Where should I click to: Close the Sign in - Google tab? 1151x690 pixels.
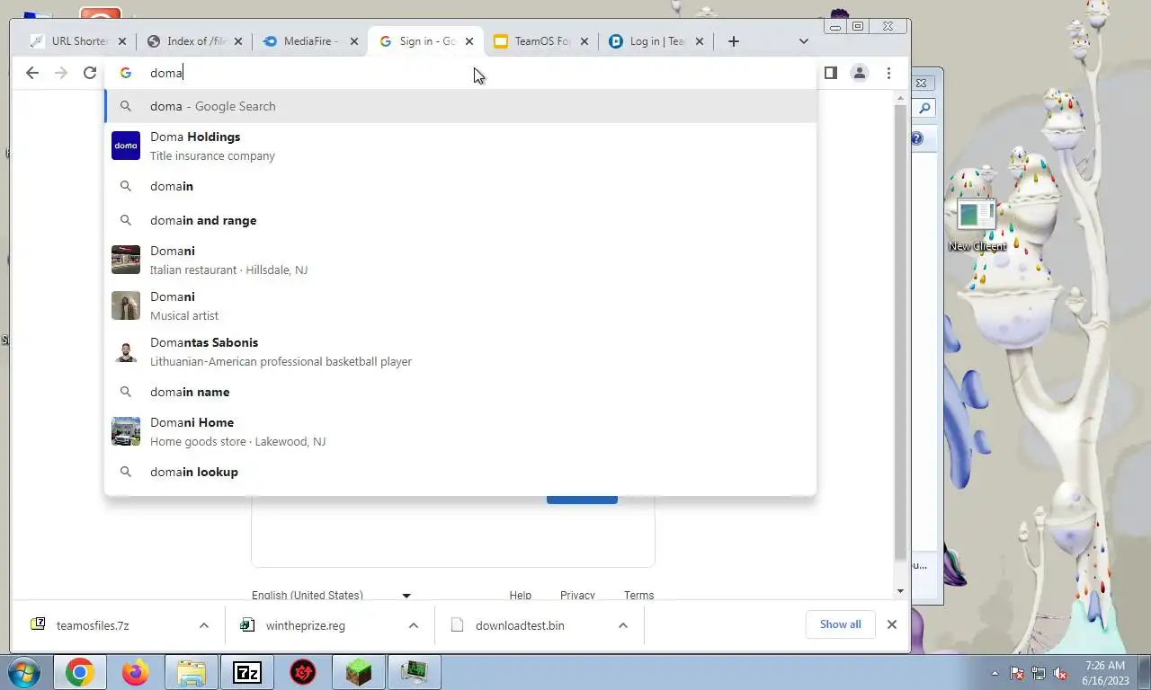coord(469,41)
